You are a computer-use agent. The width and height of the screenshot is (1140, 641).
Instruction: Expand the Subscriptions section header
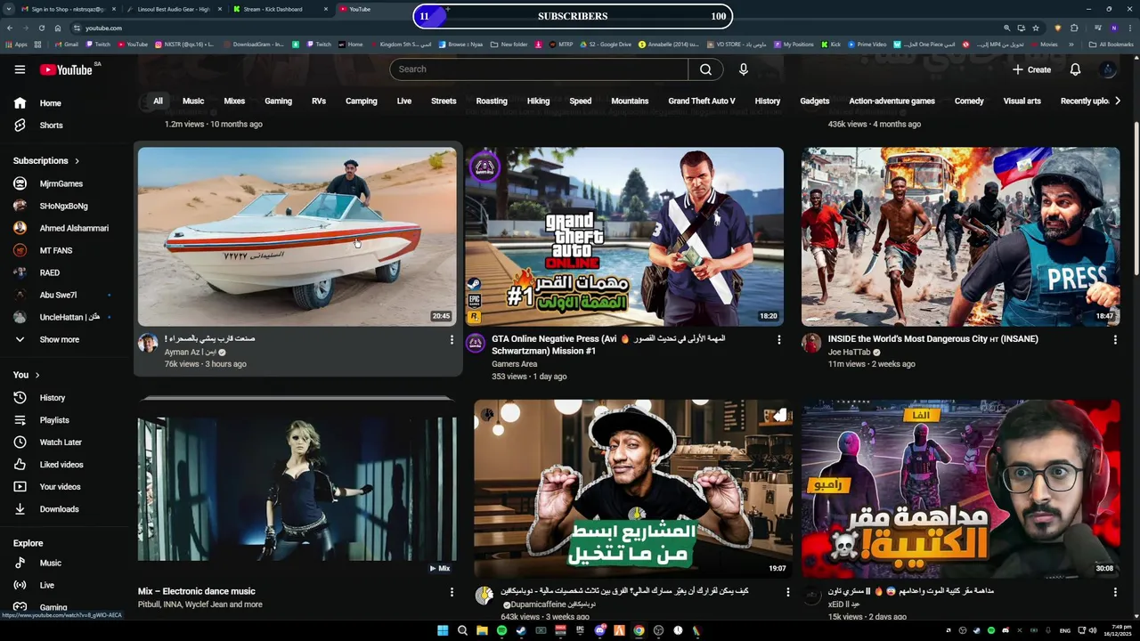tap(46, 161)
